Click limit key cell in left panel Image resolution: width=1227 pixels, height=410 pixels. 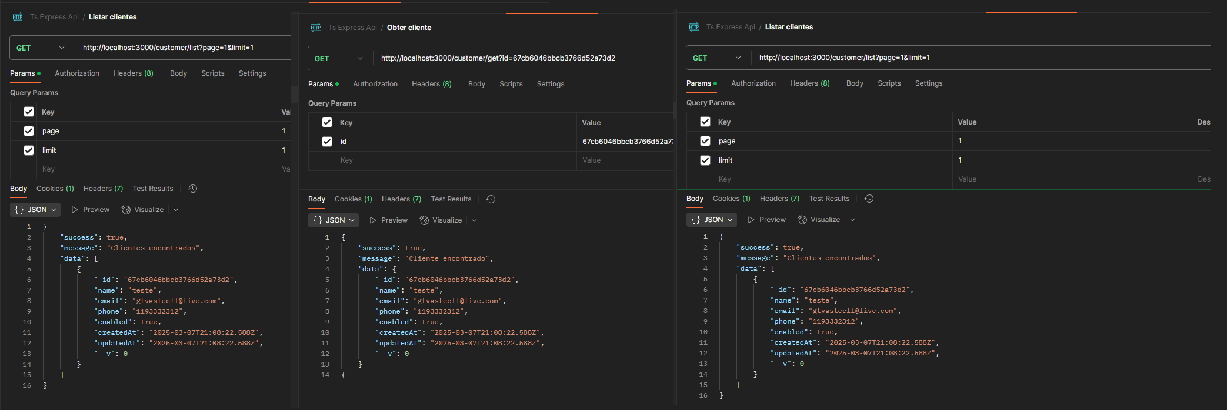156,150
